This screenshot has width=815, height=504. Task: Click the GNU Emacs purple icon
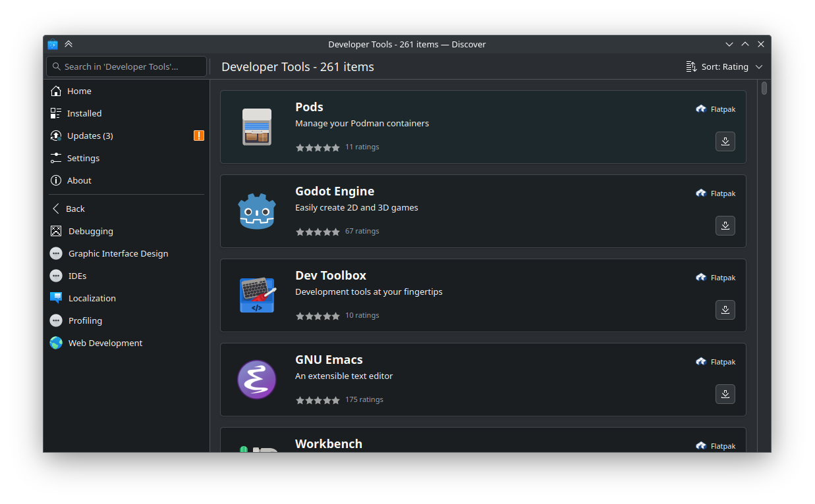[x=256, y=380]
